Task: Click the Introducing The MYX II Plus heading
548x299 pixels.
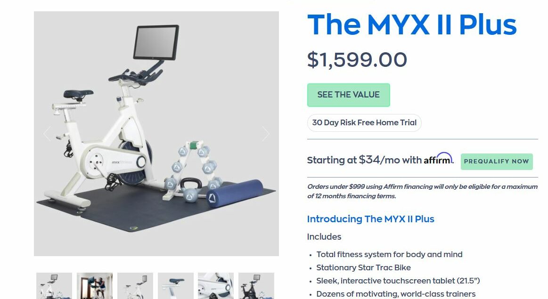Action: pos(370,219)
